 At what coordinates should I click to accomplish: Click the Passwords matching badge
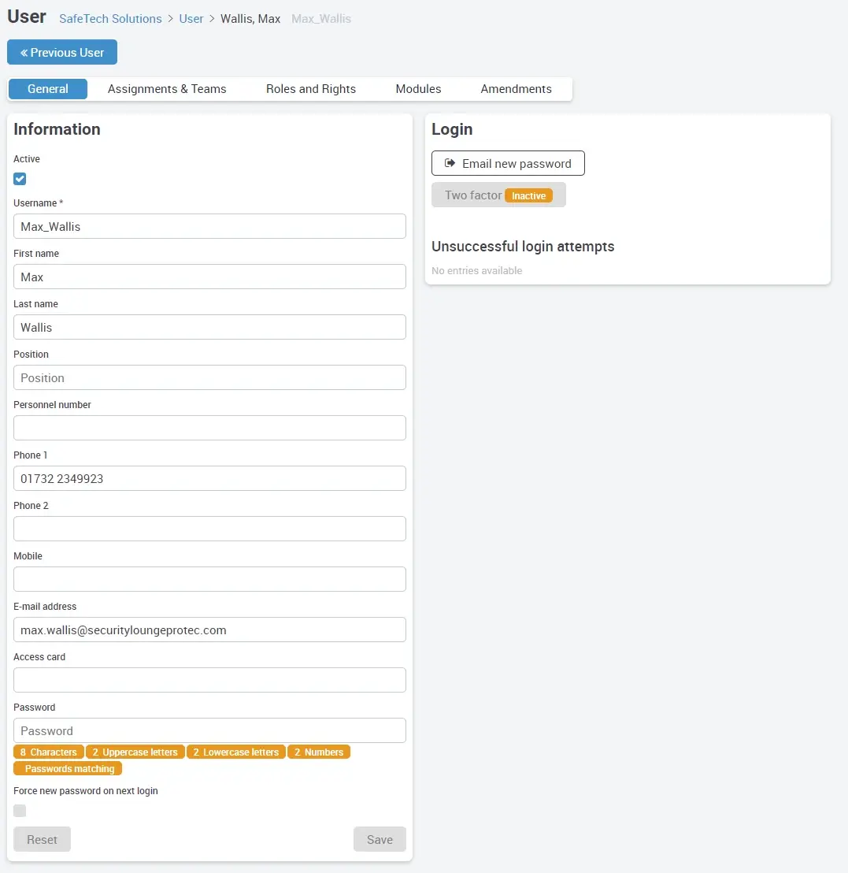click(x=68, y=768)
